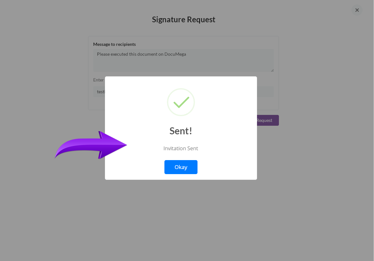
Task: Click the purple arrow graphic
Action: pyautogui.click(x=91, y=145)
